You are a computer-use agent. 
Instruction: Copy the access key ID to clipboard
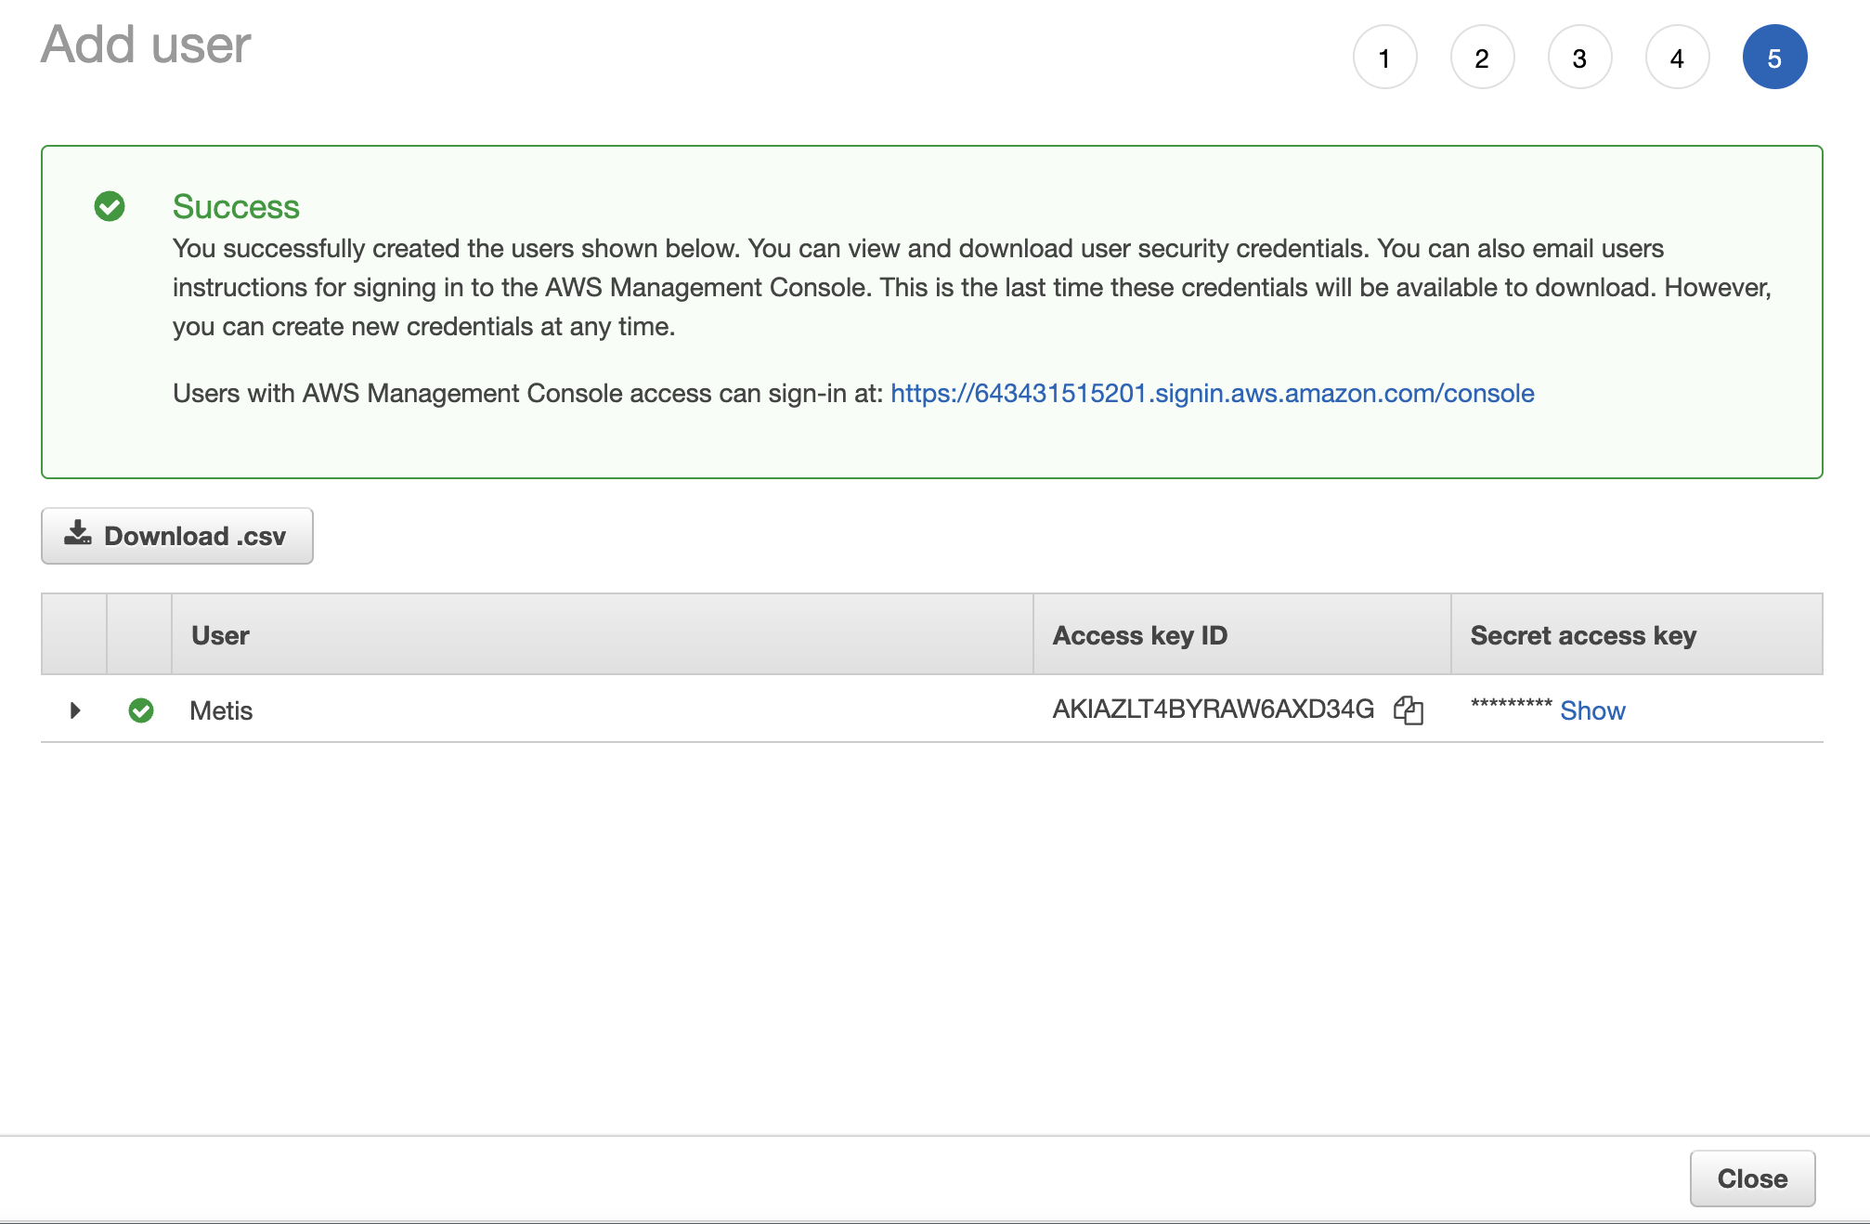(x=1408, y=710)
